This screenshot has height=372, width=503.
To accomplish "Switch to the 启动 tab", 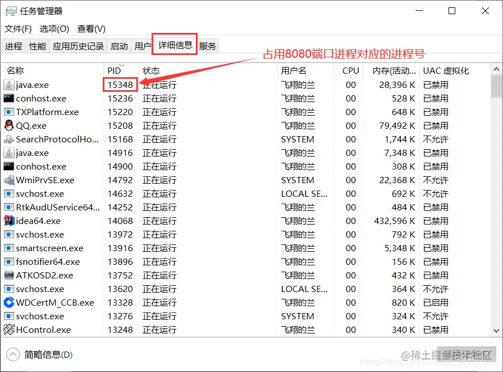I will [119, 46].
